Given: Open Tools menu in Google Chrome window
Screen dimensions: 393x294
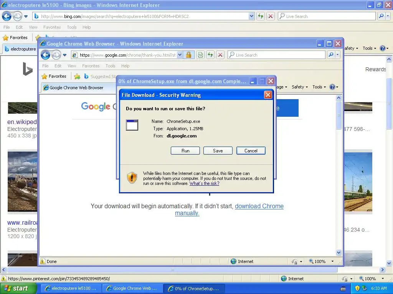Looking at the screenshot, I should pos(110,66).
